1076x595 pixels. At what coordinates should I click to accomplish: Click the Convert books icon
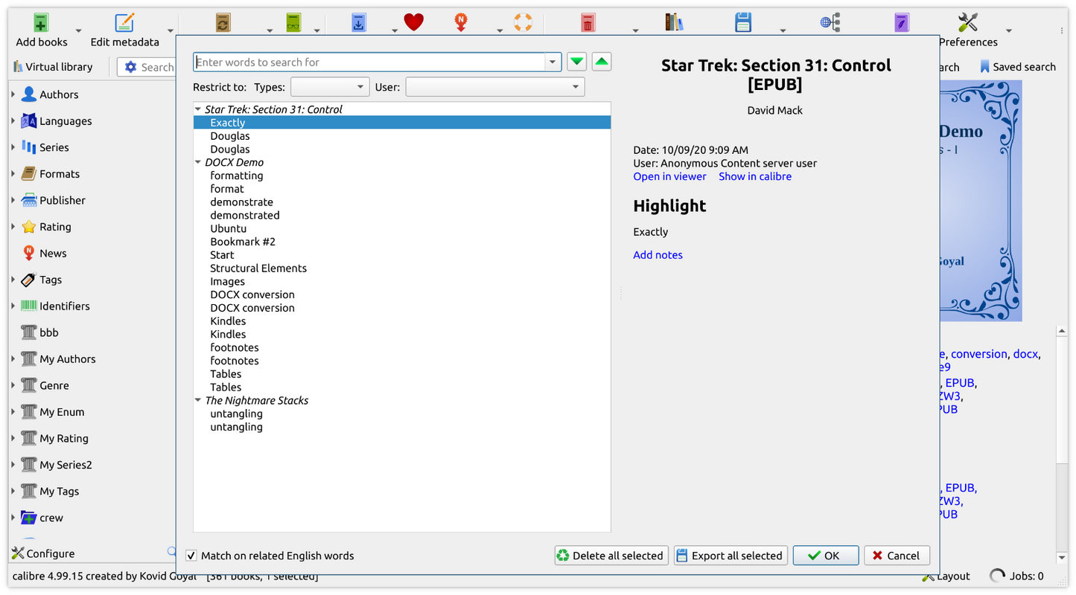pyautogui.click(x=223, y=22)
